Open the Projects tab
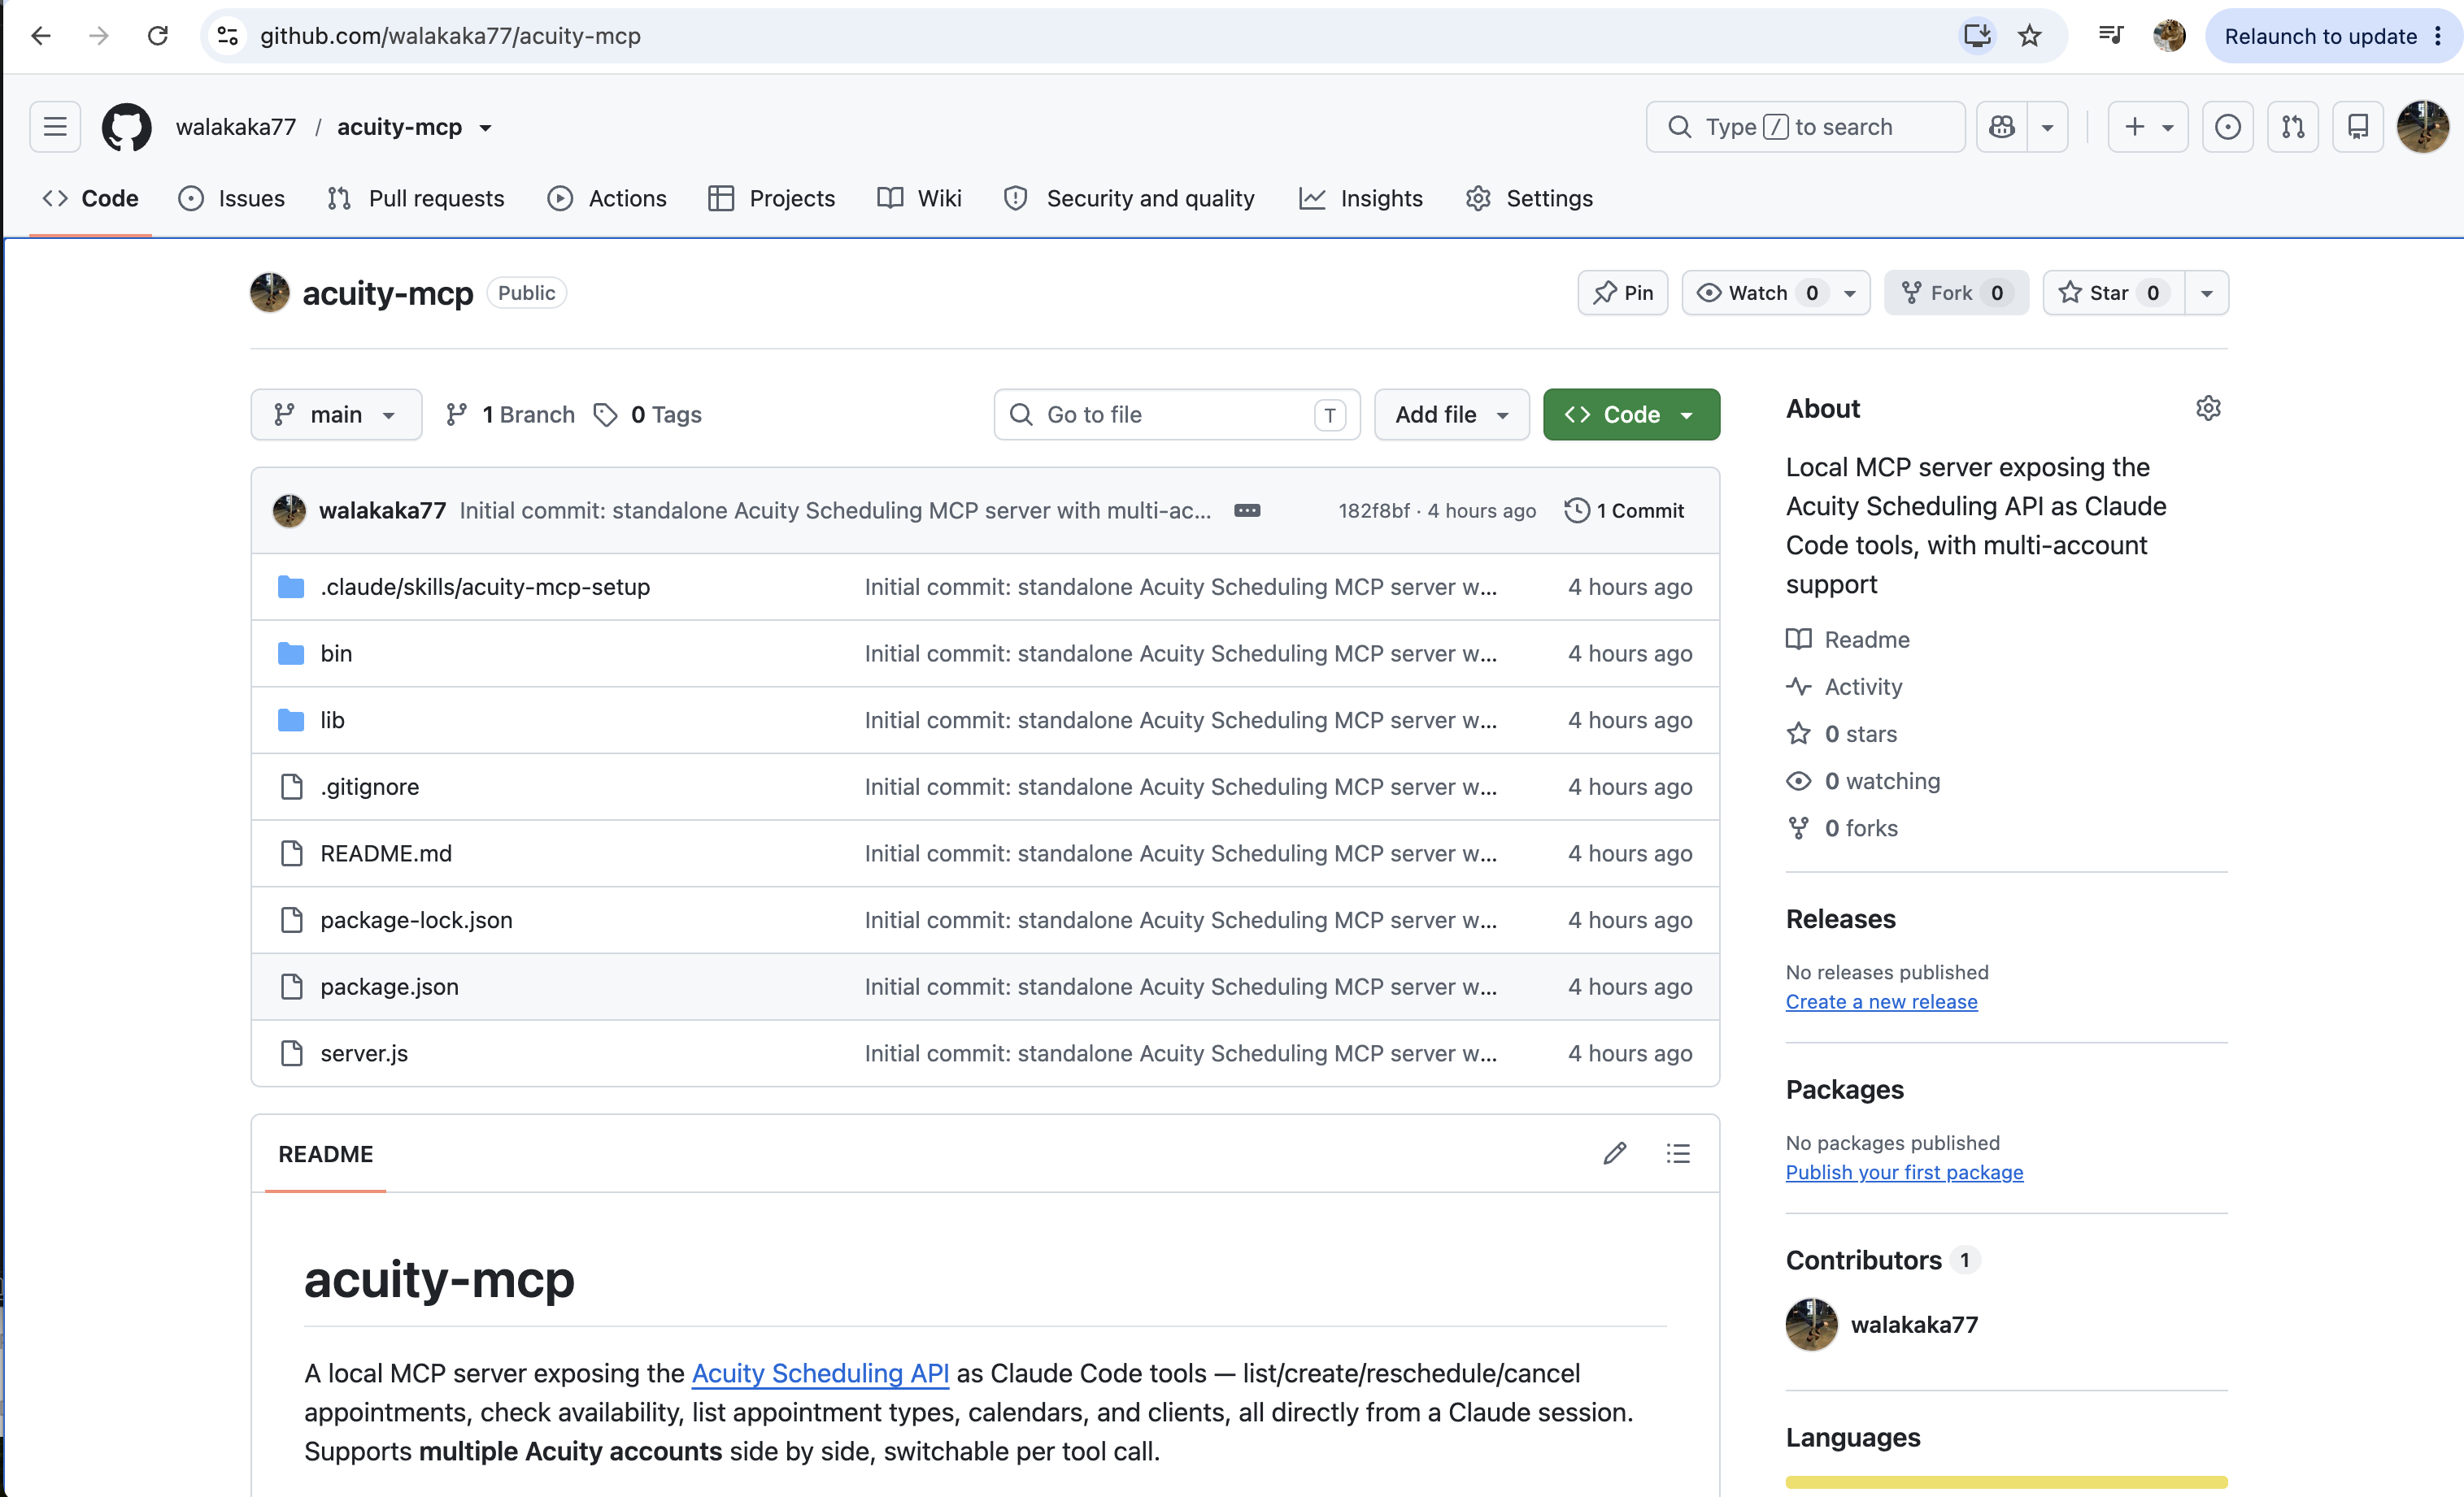Viewport: 2464px width, 1497px height. point(771,199)
